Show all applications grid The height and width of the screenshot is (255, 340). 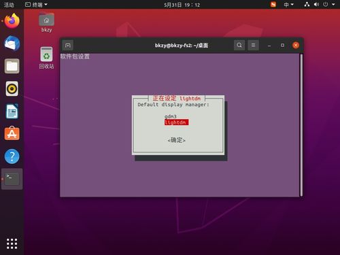pos(12,243)
